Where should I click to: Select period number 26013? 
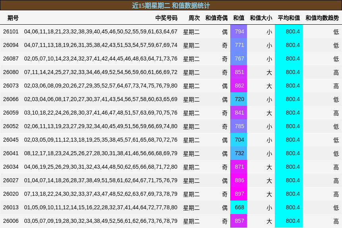coord(11,207)
